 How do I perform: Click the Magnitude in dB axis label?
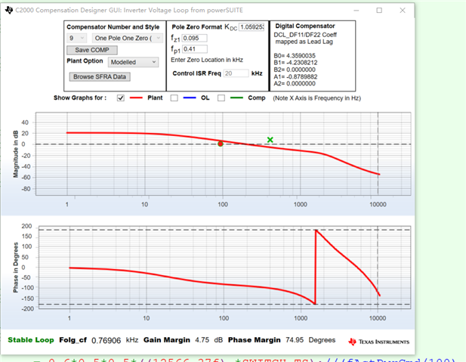pyautogui.click(x=15, y=154)
